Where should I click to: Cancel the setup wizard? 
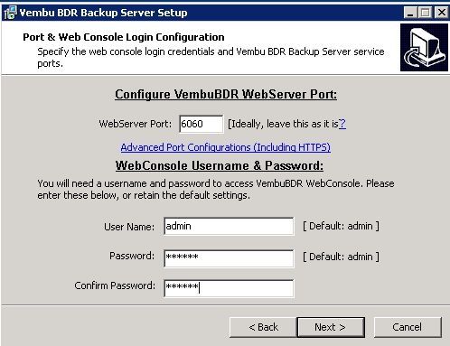point(408,327)
